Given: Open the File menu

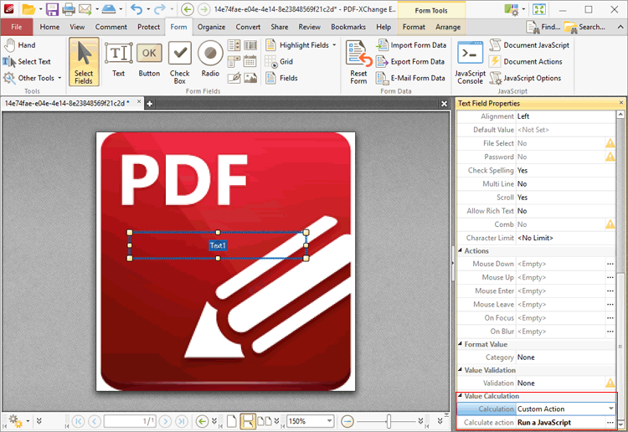Looking at the screenshot, I should (17, 27).
